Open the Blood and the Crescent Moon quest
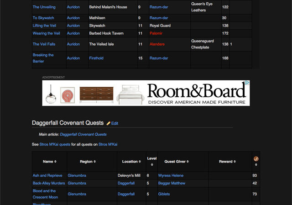 tap(45, 194)
